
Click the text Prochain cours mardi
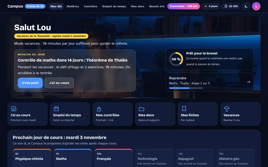(x=23, y=120)
